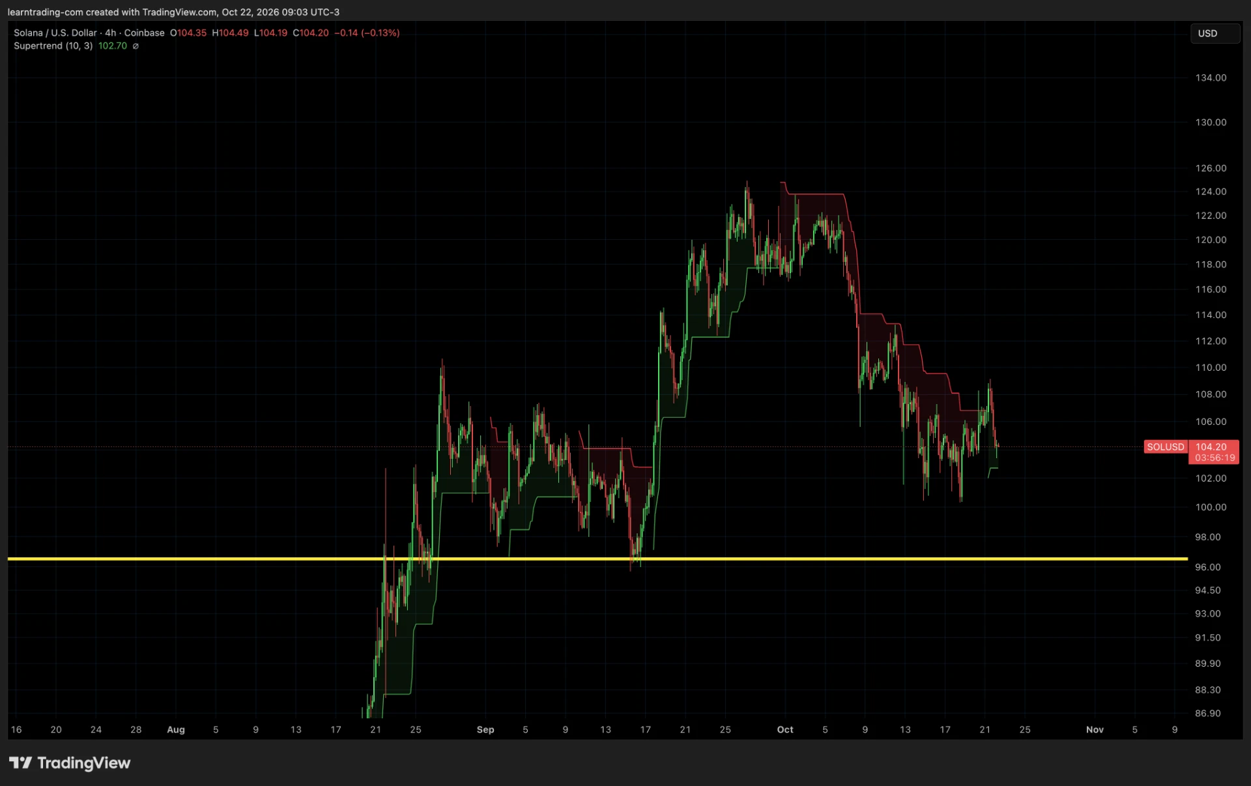Click the green Supertrend value 102.70
The width and height of the screenshot is (1251, 786).
pos(113,46)
